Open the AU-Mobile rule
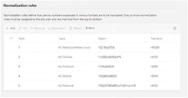 pos(65,76)
